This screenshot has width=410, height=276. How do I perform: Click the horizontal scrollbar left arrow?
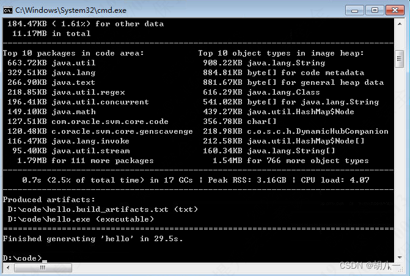click(8, 267)
